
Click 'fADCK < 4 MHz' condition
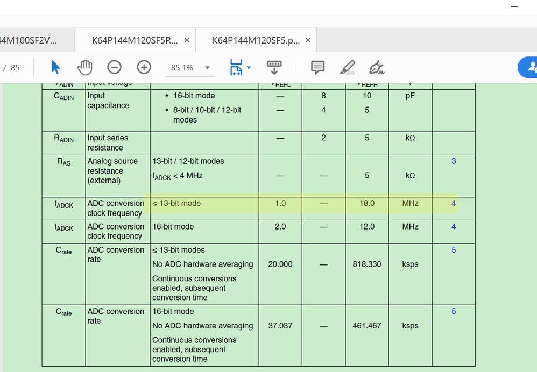point(178,176)
